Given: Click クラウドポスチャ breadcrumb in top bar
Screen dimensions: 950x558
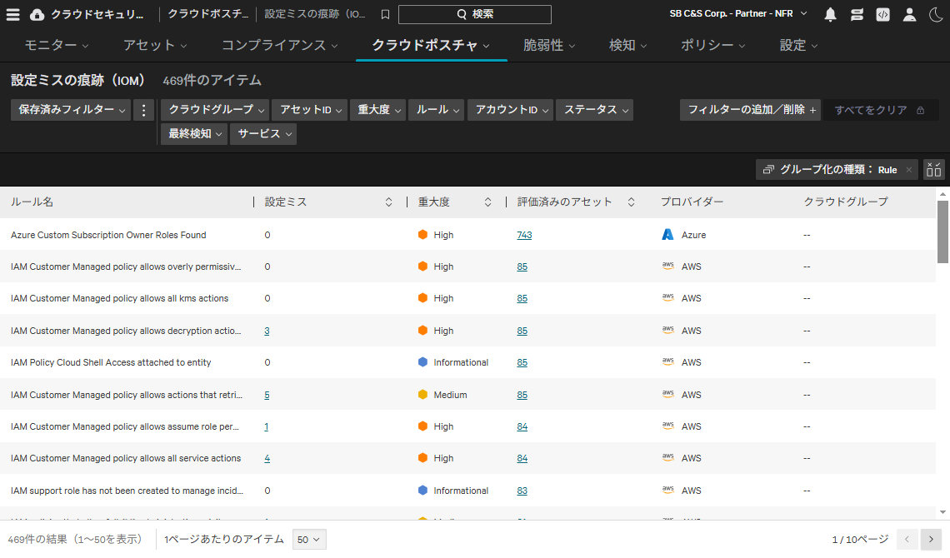Looking at the screenshot, I should (207, 14).
